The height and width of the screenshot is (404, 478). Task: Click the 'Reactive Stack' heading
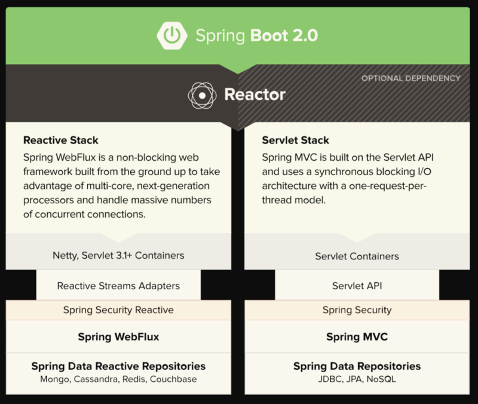coord(61,140)
